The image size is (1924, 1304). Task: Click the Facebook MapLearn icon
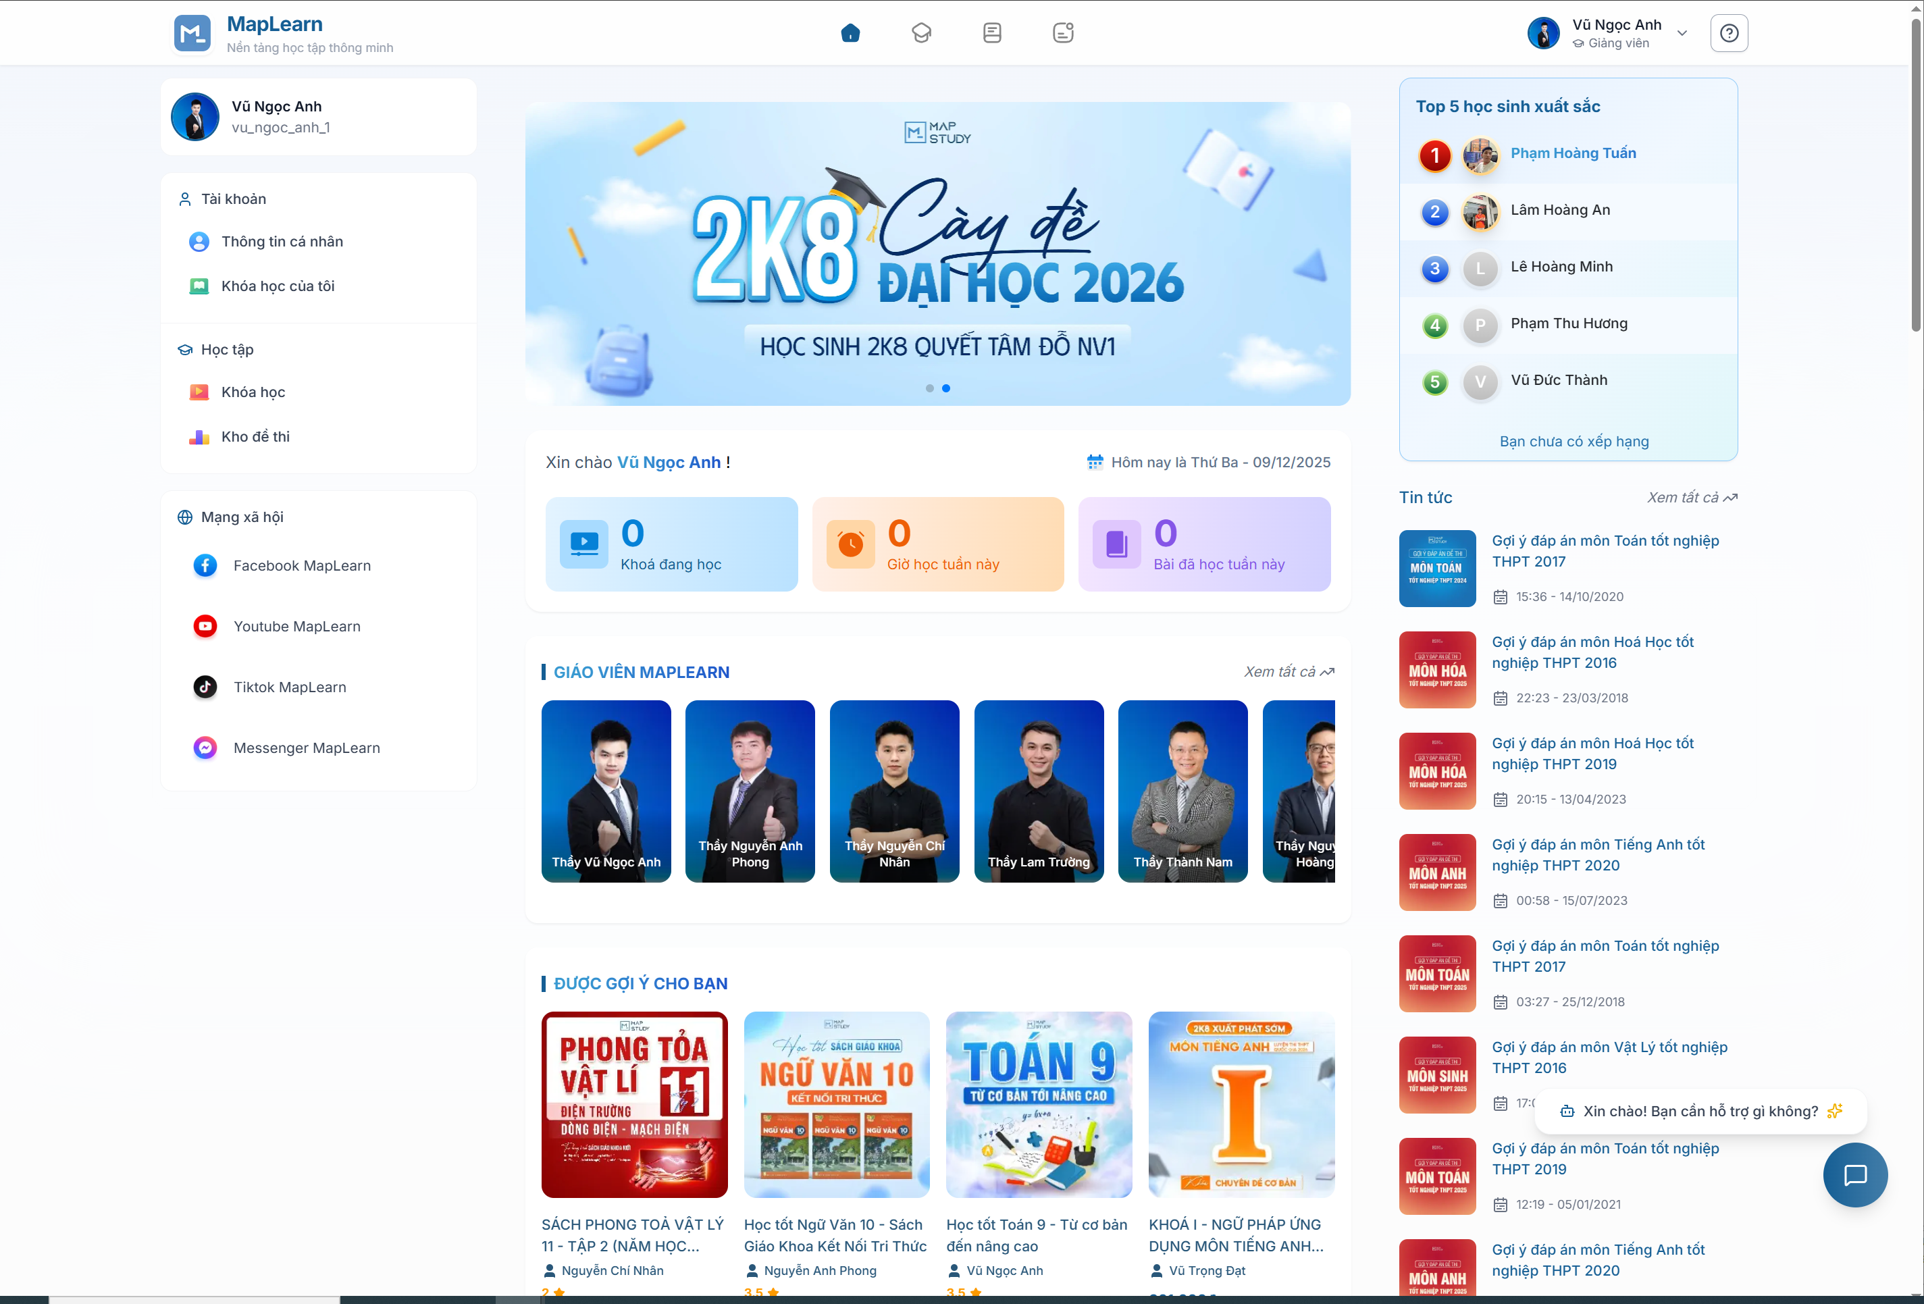(205, 565)
